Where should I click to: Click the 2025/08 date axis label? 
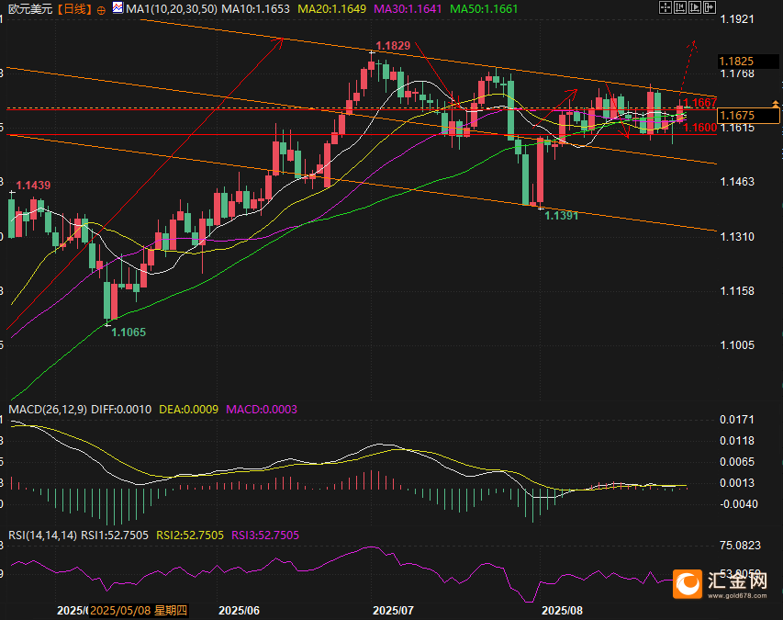pos(563,611)
